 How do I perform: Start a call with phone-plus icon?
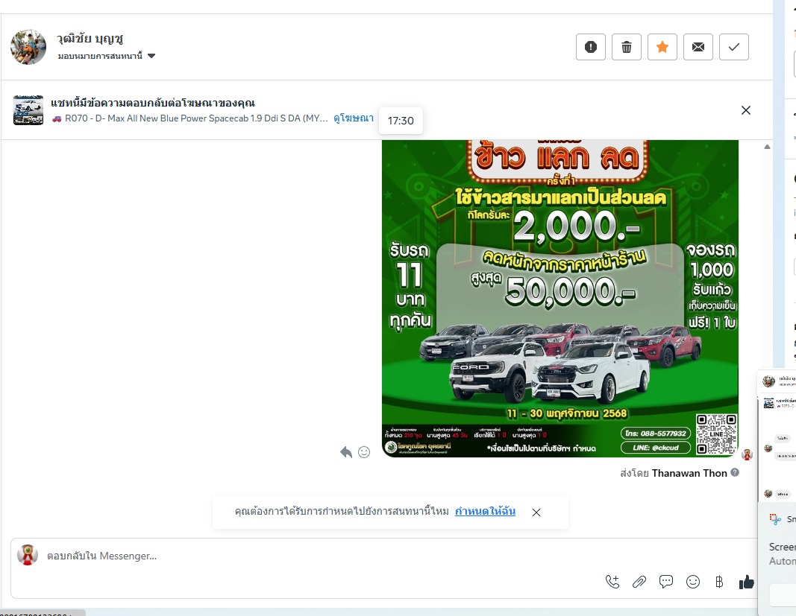612,582
